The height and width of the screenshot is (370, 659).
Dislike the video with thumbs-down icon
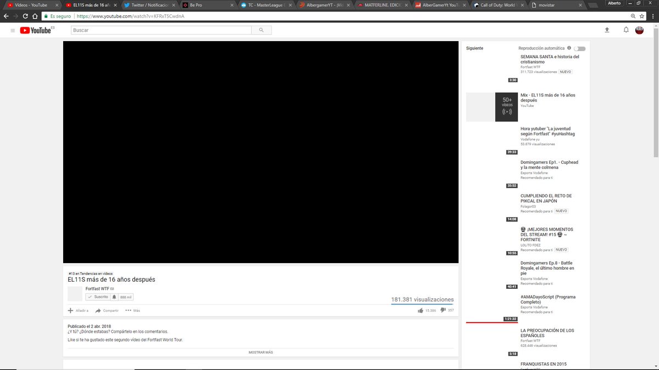[x=443, y=310]
